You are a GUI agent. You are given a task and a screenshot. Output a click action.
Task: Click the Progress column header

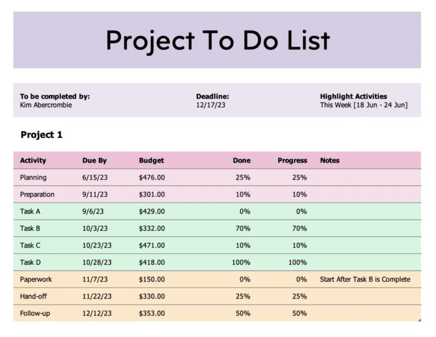292,161
